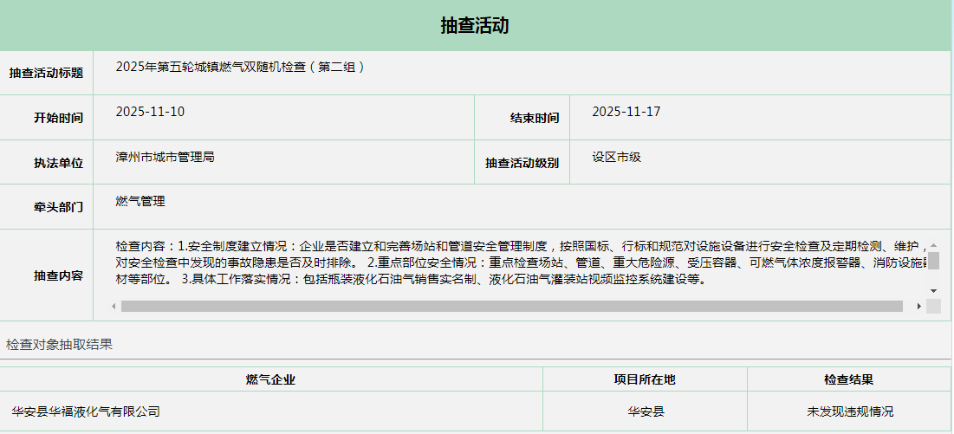
Task: Click left arrow of 抽查内容 horizontal scrollbar
Action: 114,306
